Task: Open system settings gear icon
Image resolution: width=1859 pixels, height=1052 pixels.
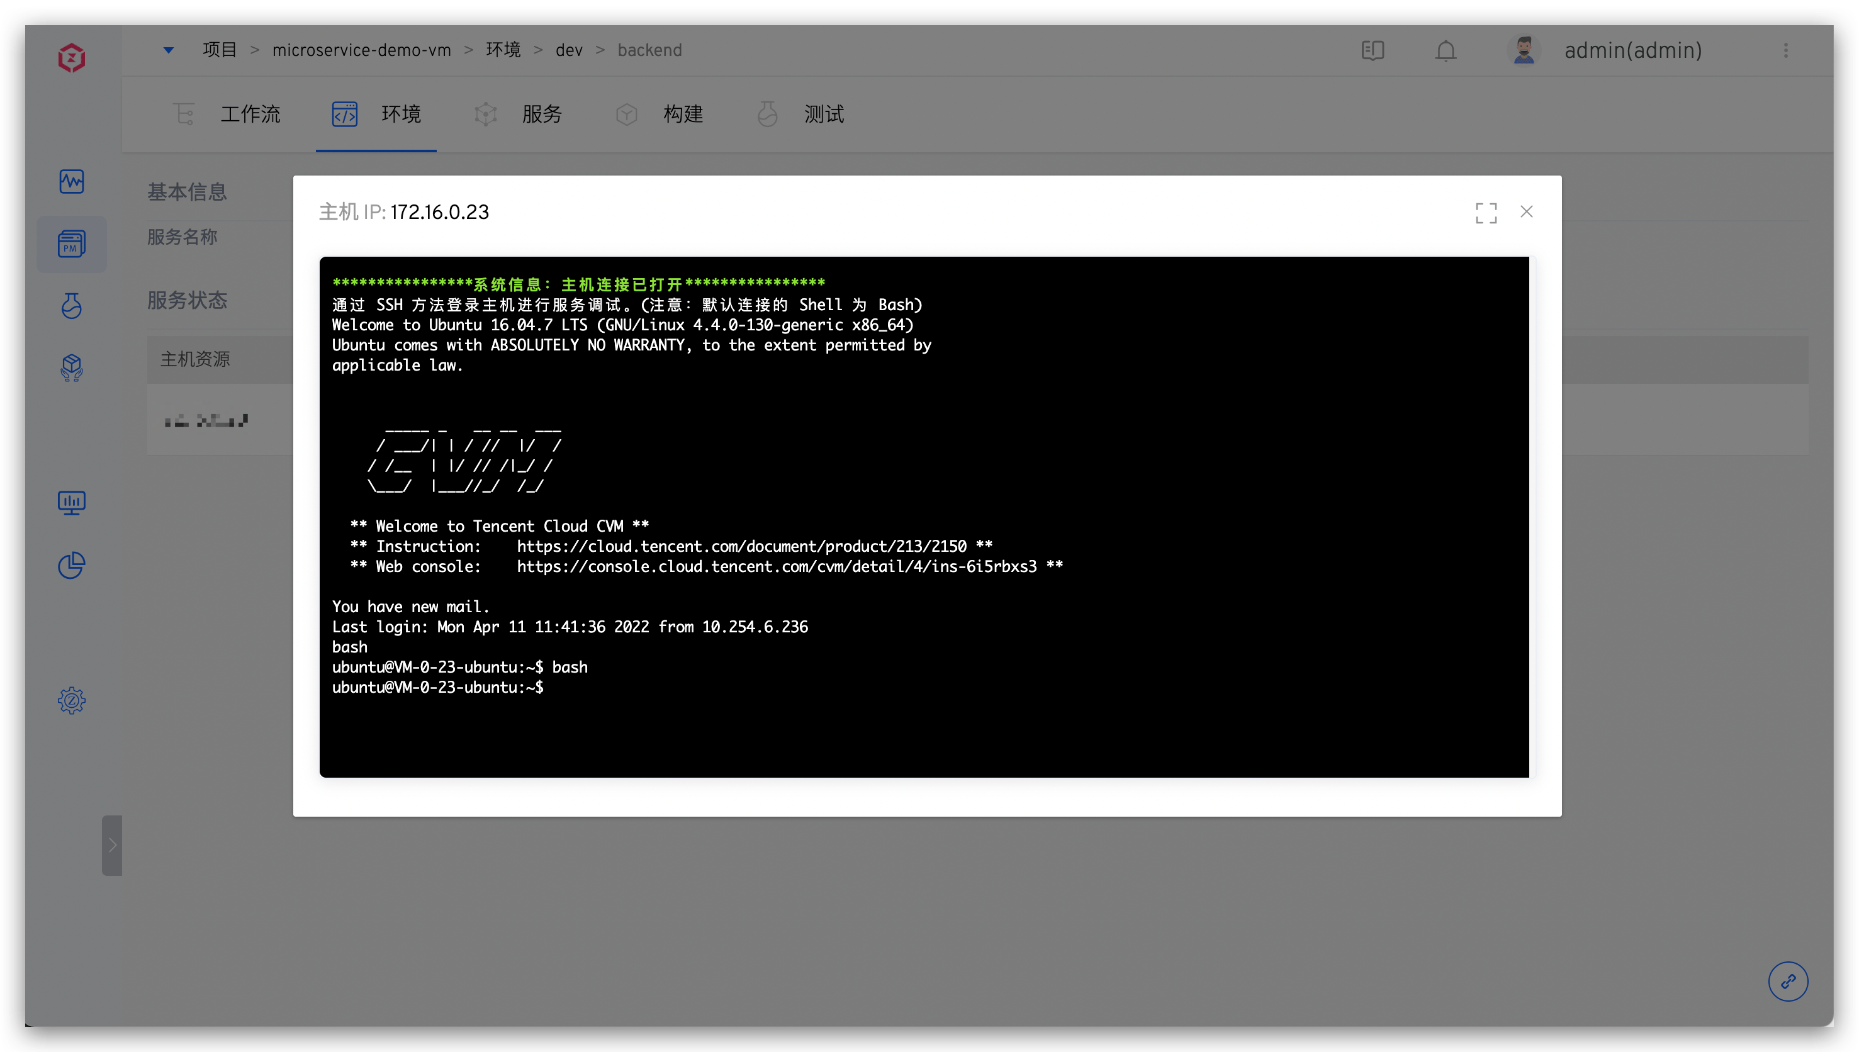Action: [72, 700]
